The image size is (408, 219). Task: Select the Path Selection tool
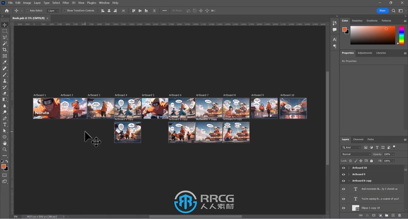(x=5, y=131)
